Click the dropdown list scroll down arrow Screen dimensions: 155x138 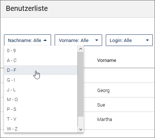pyautogui.click(x=81, y=129)
